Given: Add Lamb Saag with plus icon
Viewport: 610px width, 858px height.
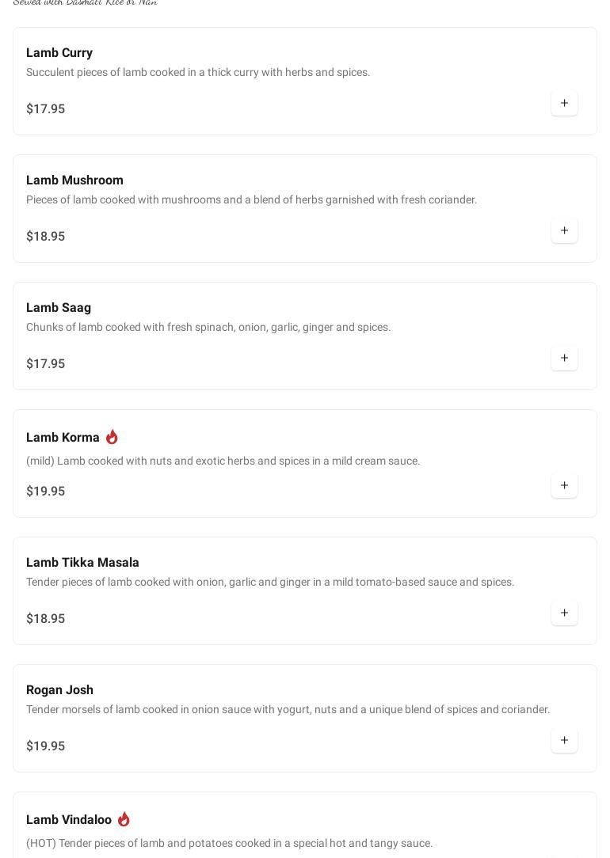Looking at the screenshot, I should point(564,358).
